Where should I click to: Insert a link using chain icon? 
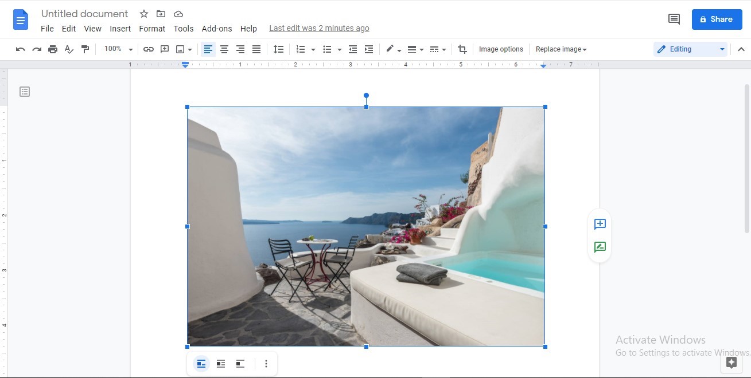point(149,49)
